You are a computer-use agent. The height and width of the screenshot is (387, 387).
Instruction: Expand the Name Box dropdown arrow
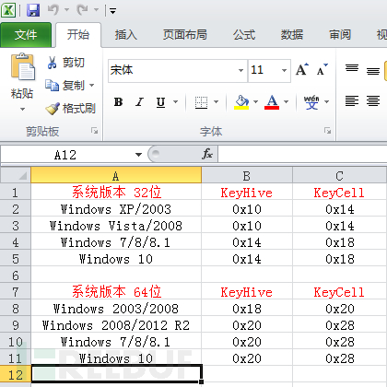pyautogui.click(x=139, y=155)
